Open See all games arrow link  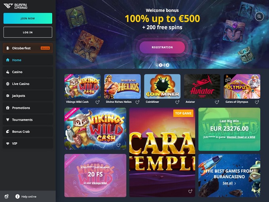click(x=229, y=183)
